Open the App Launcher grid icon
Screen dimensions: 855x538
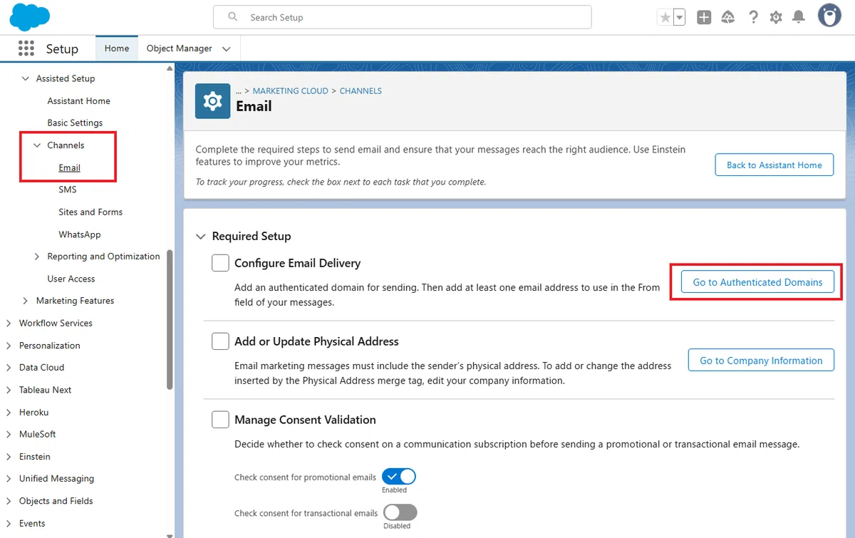click(x=26, y=48)
